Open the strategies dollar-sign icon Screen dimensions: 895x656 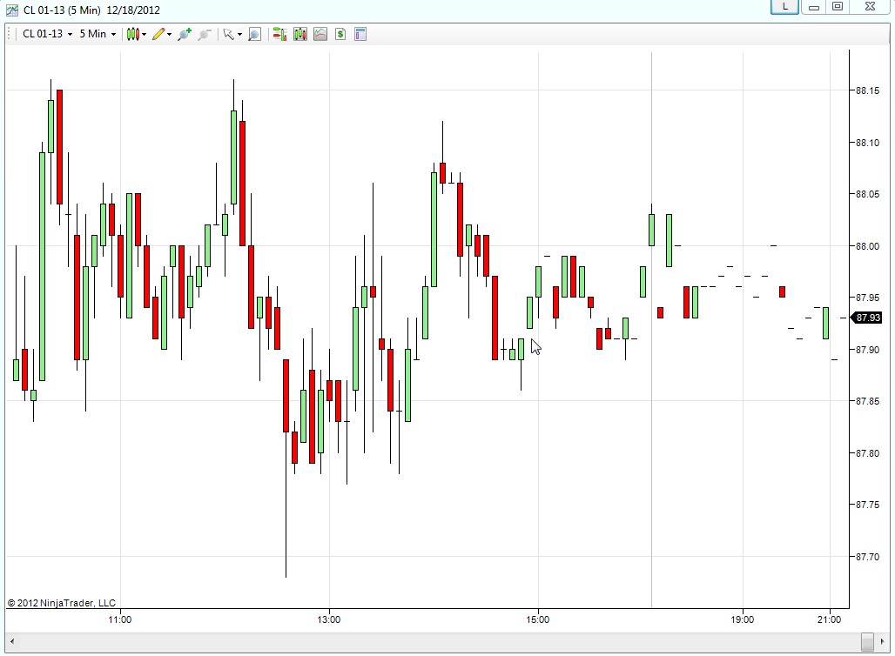pos(340,34)
